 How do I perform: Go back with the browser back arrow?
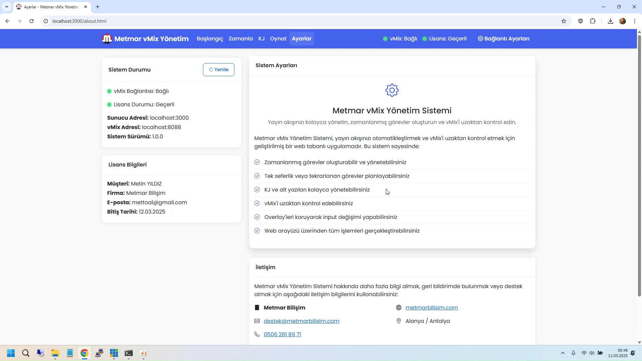point(7,21)
